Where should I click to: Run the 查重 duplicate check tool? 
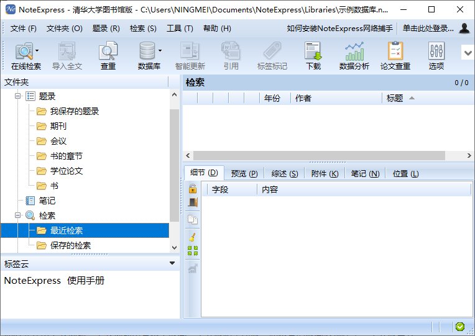click(x=108, y=56)
